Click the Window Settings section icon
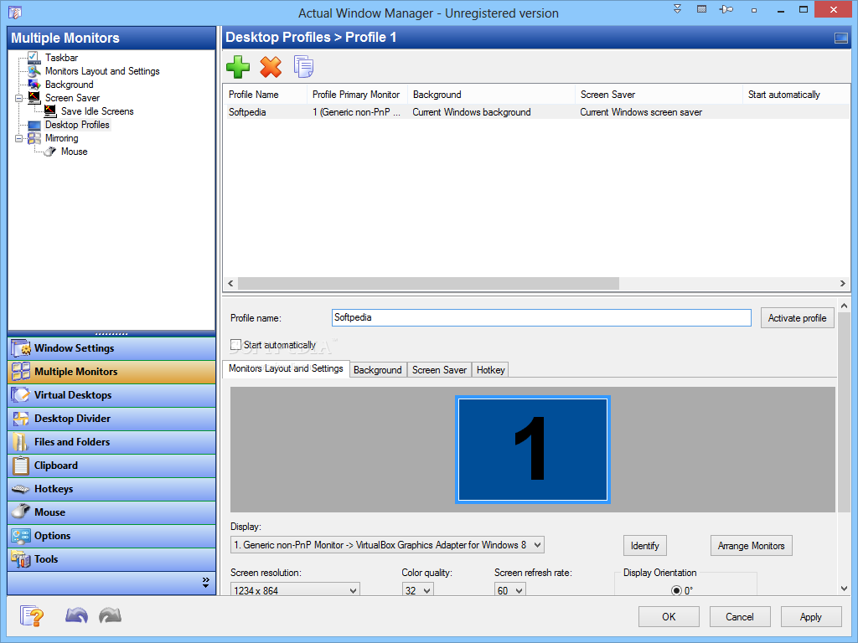The height and width of the screenshot is (643, 858). point(21,348)
